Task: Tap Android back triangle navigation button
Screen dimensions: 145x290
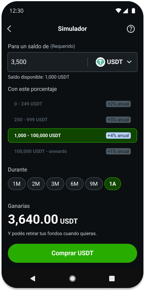Action: [x=33, y=279]
